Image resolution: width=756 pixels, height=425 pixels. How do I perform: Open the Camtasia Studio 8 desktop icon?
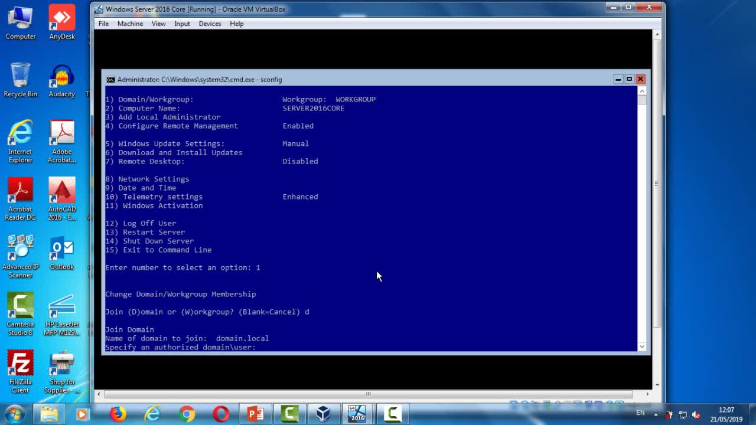20,314
